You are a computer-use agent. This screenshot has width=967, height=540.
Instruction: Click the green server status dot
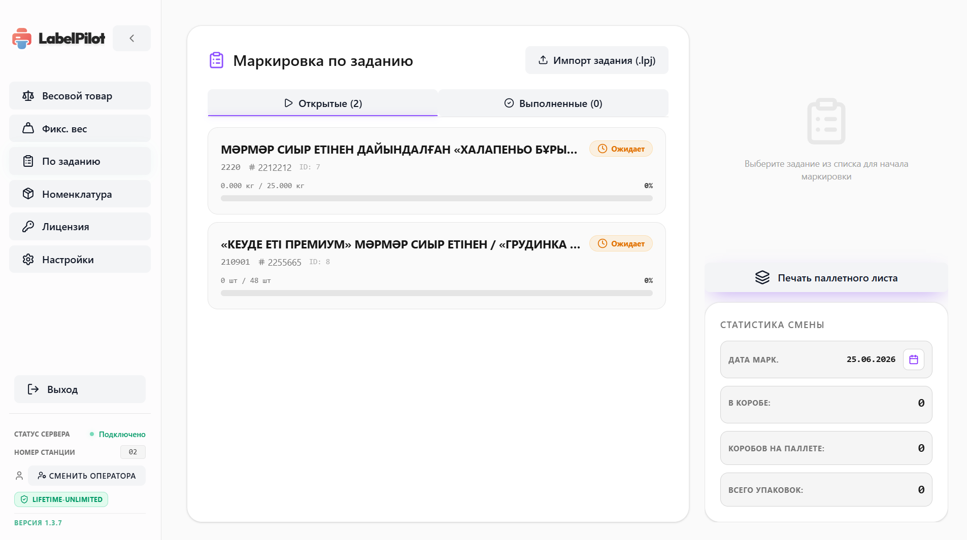pyautogui.click(x=92, y=434)
